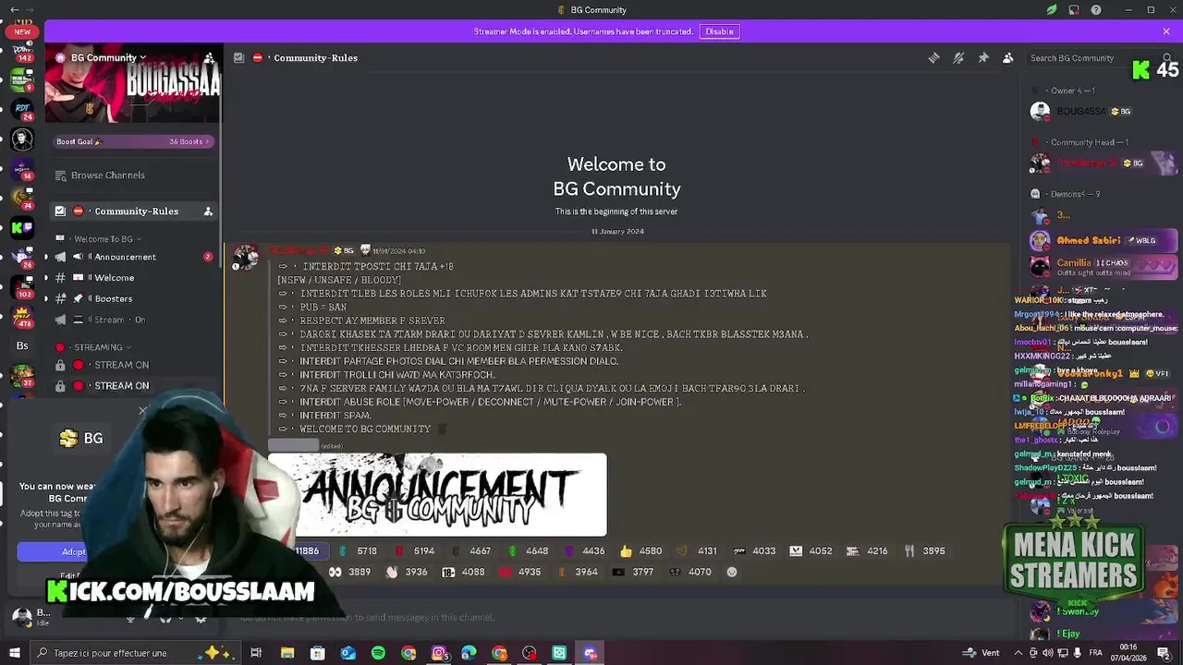
Task: Click the waving hand 3936 reaction
Action: 407,572
